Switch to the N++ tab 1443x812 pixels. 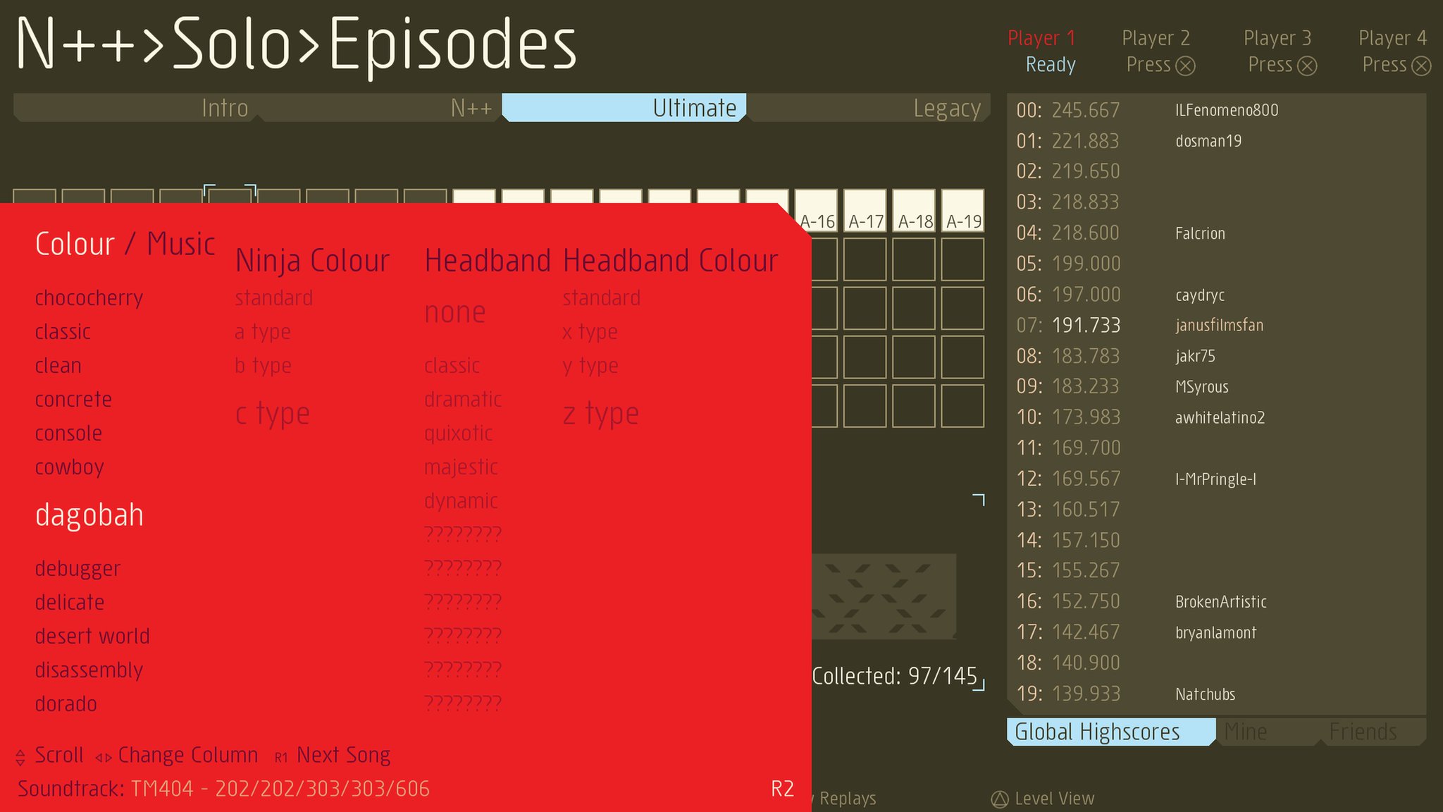tap(380, 108)
